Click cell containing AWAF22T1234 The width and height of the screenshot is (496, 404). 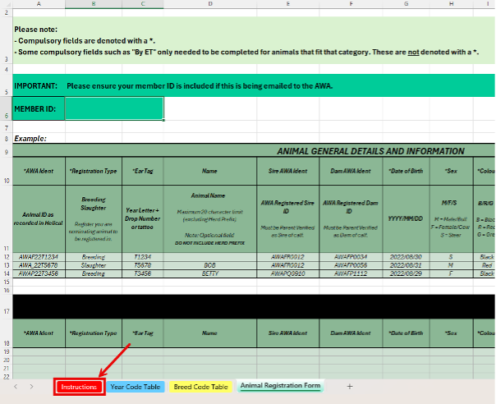click(39, 257)
